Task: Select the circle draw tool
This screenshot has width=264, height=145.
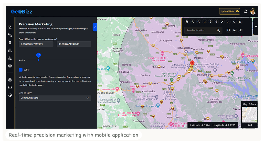Action: (x=228, y=30)
